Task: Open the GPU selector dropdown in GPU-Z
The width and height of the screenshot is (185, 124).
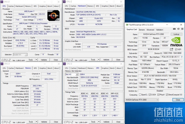Action: [x=142, y=100]
